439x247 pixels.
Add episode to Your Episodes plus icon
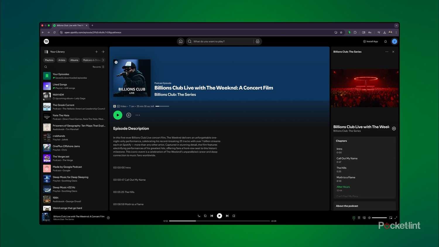129,115
